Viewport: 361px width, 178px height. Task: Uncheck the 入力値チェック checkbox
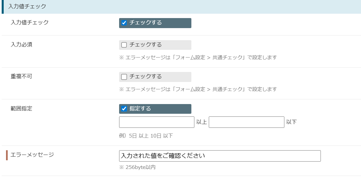click(124, 23)
